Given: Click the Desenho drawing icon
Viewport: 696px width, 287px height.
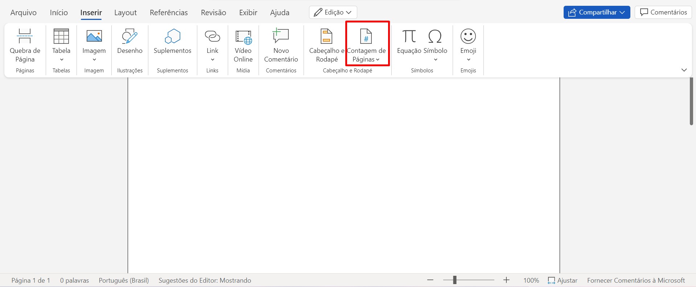Looking at the screenshot, I should (x=129, y=37).
